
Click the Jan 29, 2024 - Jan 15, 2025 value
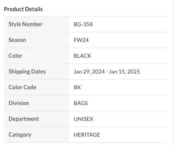tap(107, 72)
